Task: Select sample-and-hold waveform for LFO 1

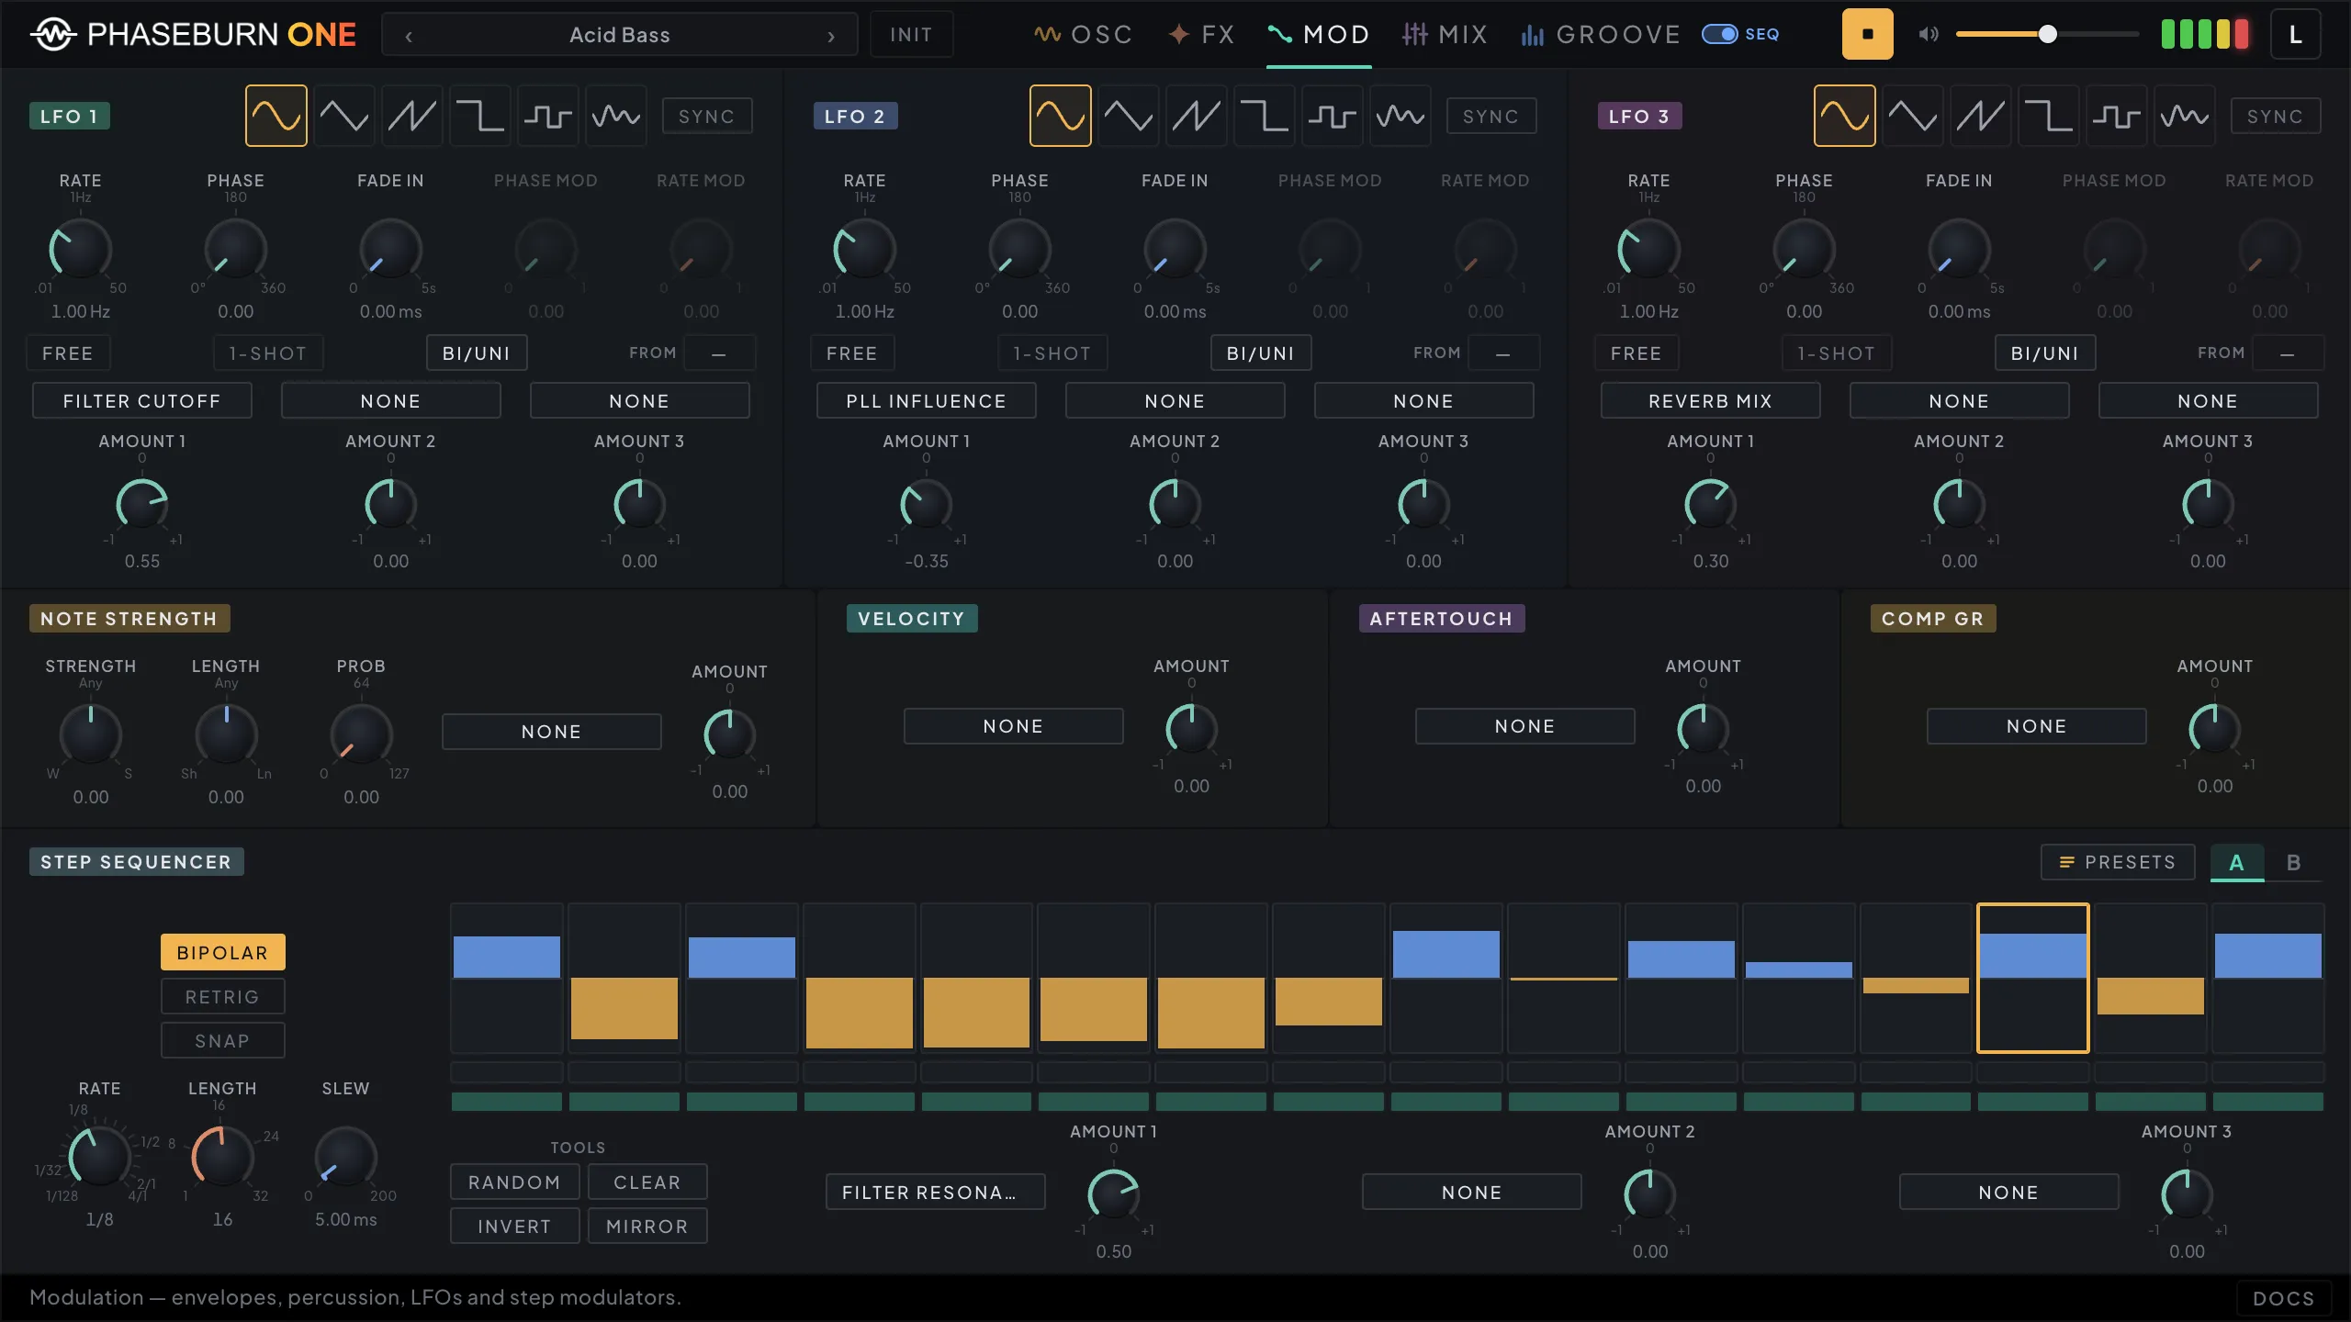Action: (x=548, y=116)
